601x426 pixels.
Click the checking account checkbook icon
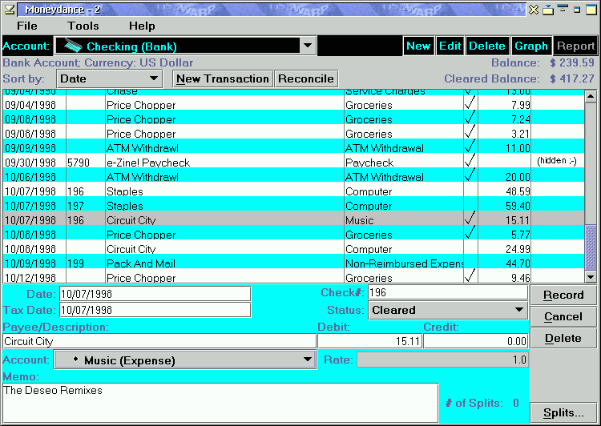tap(73, 46)
